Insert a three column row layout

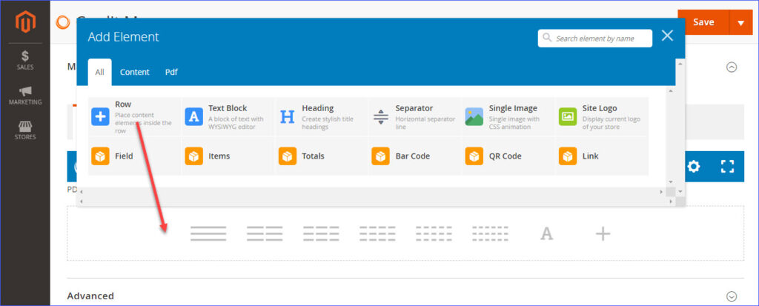pos(321,234)
